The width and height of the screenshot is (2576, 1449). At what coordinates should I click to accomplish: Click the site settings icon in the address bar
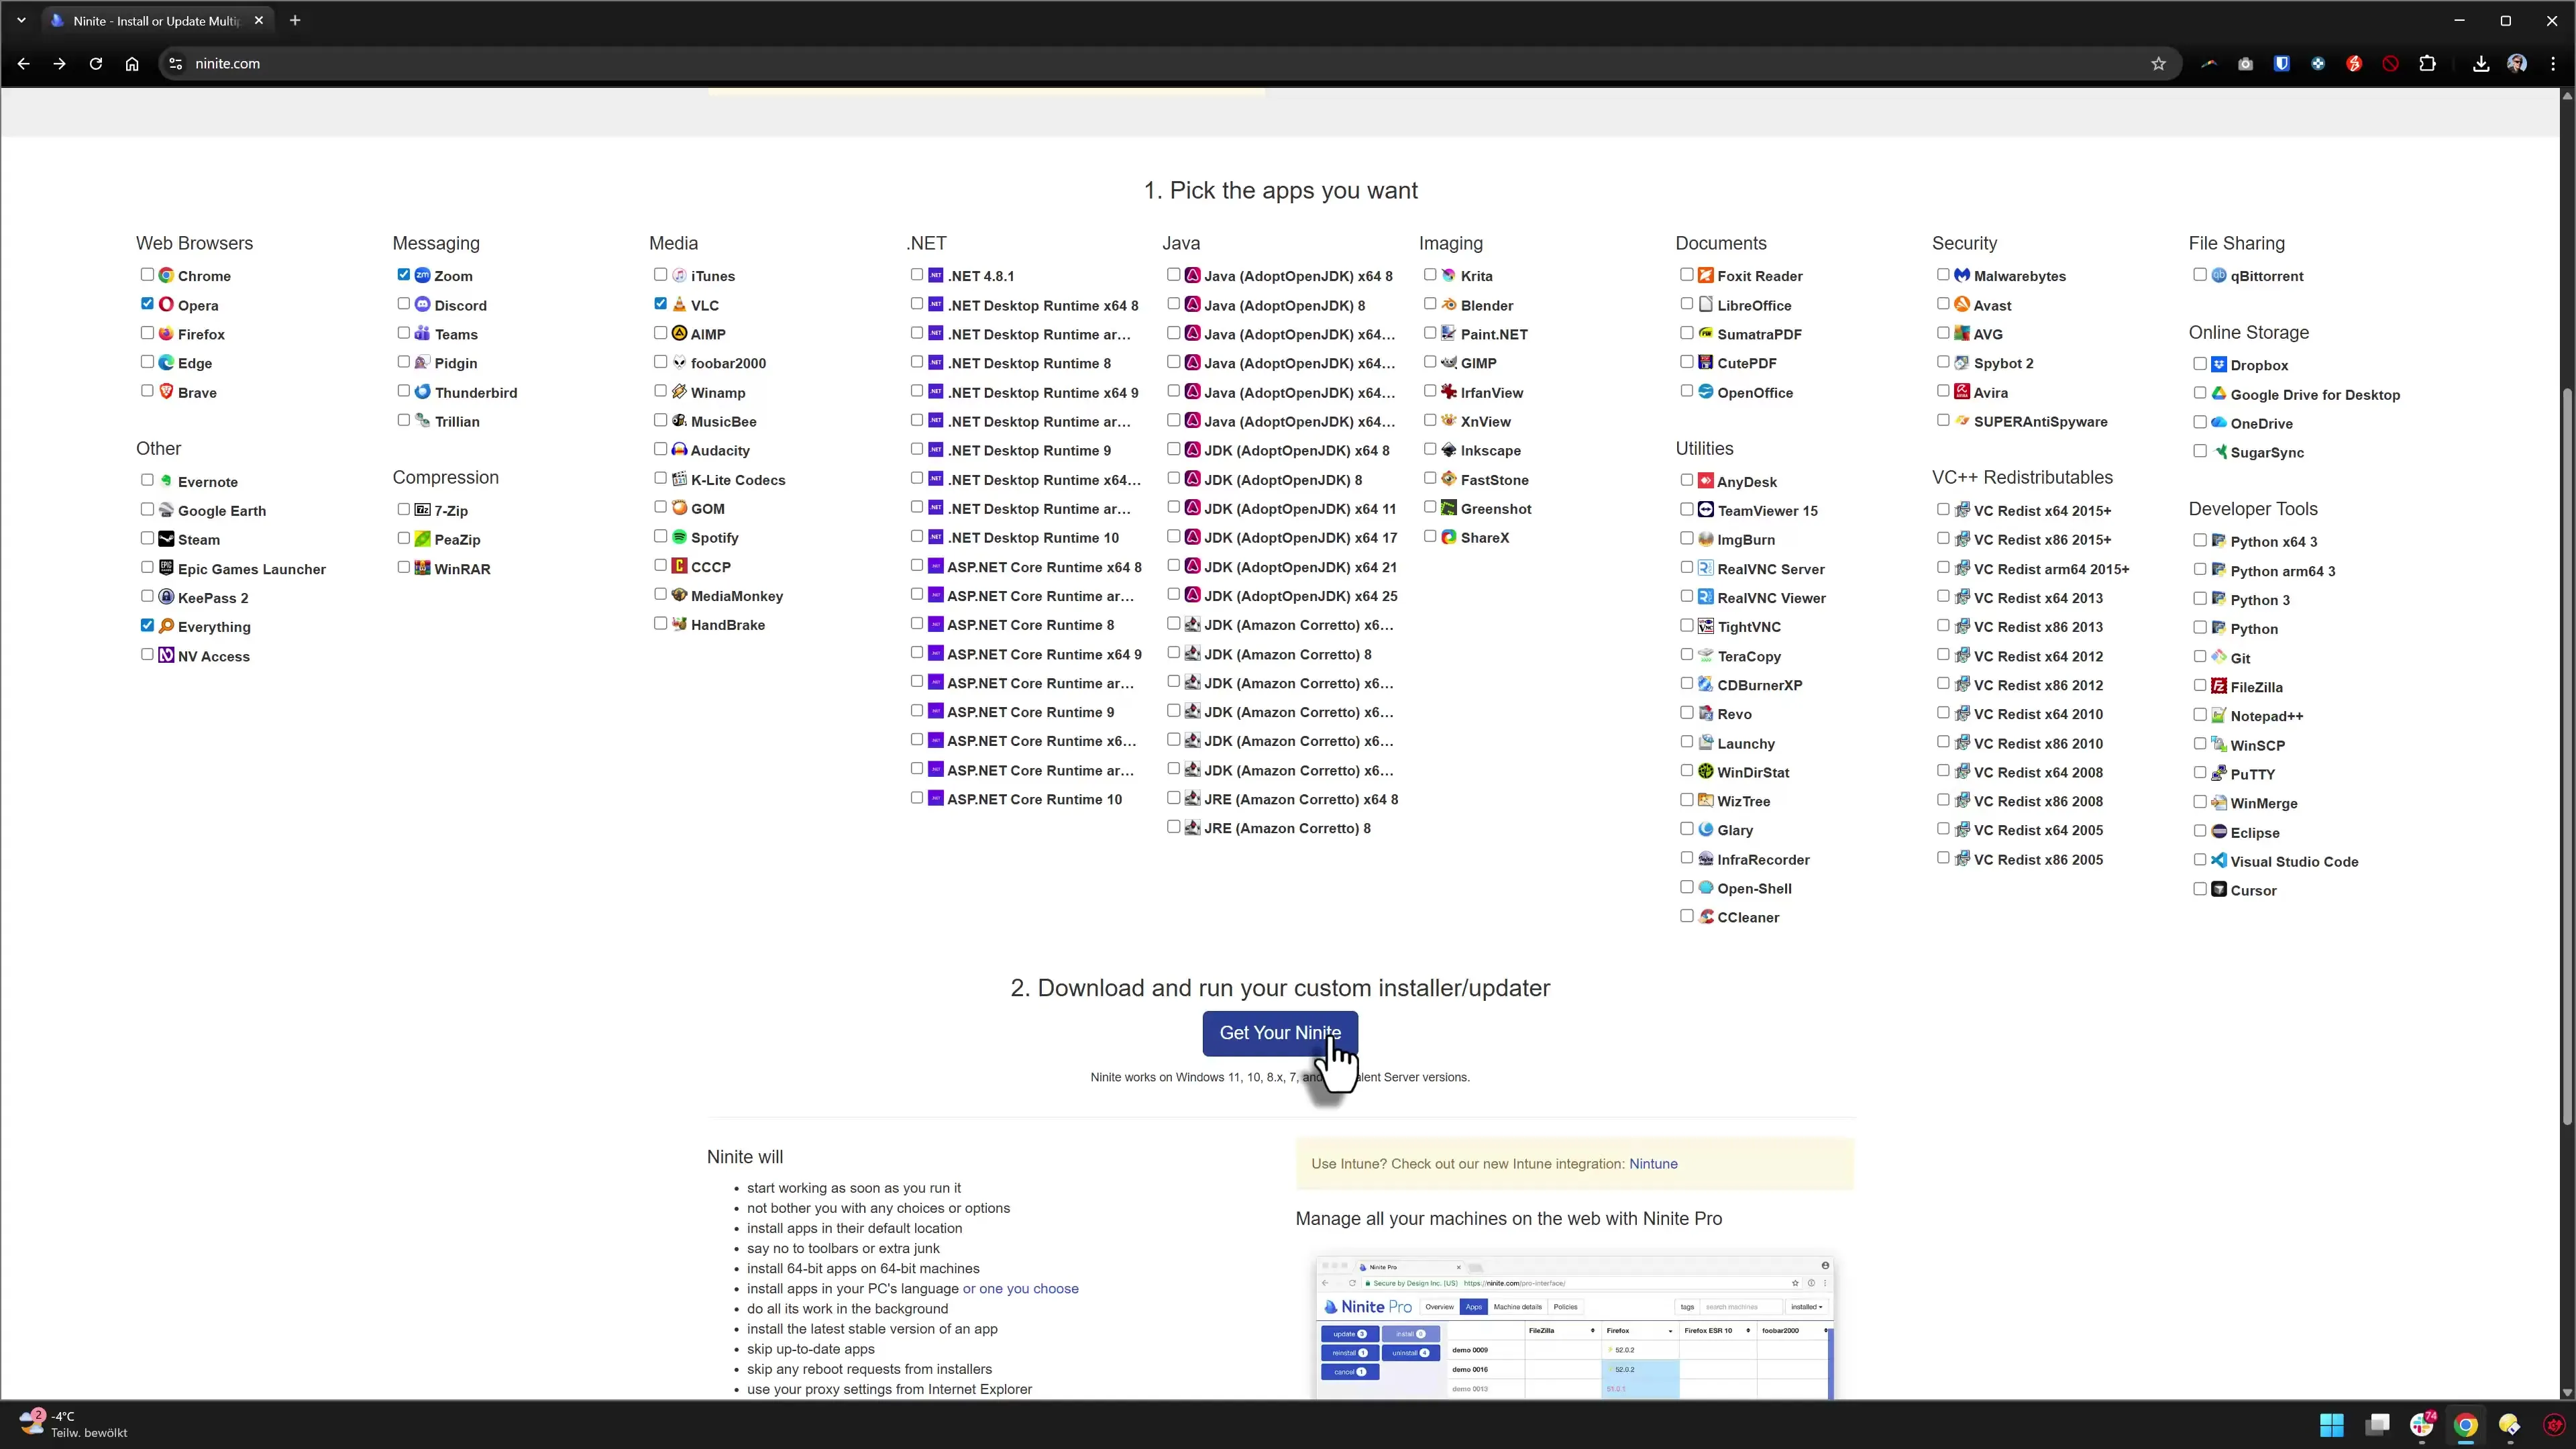[x=175, y=63]
